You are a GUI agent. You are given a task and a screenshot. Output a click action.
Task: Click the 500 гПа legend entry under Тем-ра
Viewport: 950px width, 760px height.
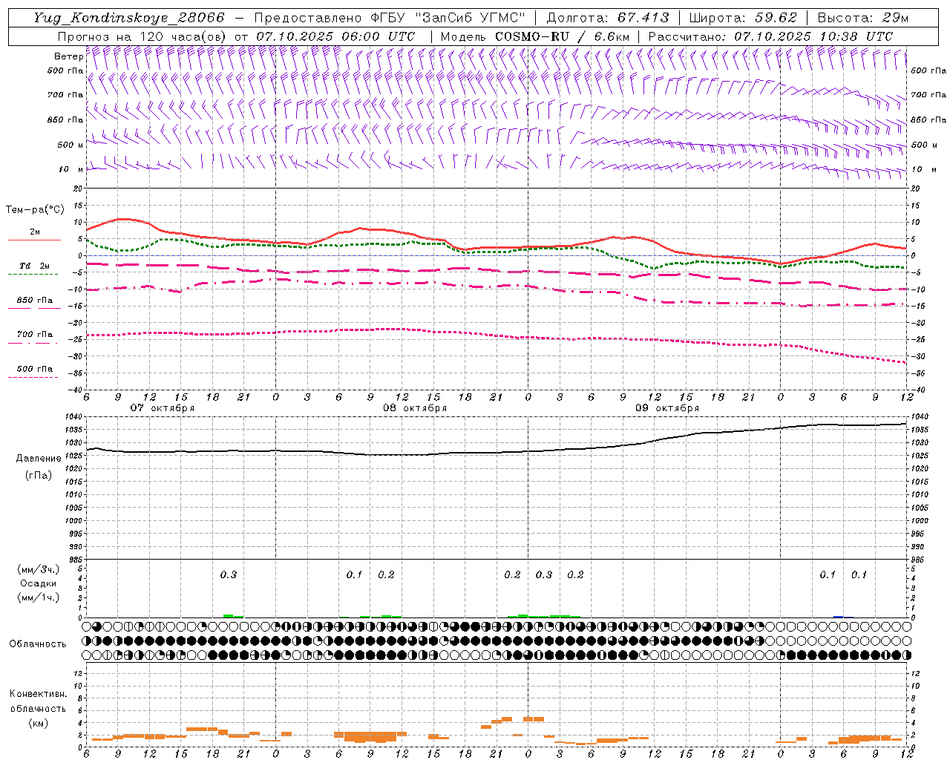[x=35, y=369]
